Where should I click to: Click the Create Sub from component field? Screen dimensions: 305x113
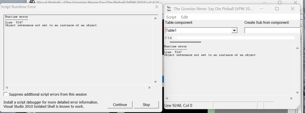point(272,30)
